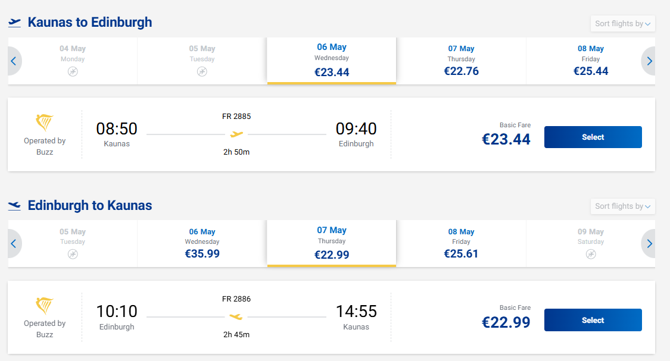Choose outbound 07 May Thursday €22.76 tab
Viewport: 670px width, 361px height.
461,61
